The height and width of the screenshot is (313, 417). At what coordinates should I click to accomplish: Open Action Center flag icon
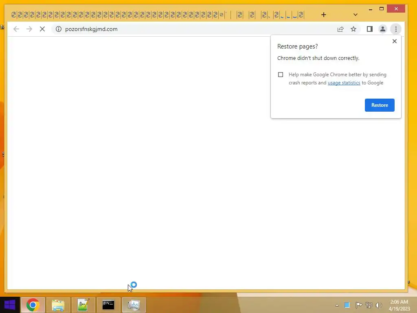[x=359, y=305]
